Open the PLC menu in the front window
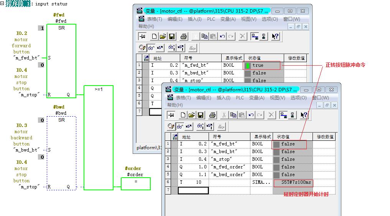The height and width of the screenshot is (216, 390). click(240, 98)
